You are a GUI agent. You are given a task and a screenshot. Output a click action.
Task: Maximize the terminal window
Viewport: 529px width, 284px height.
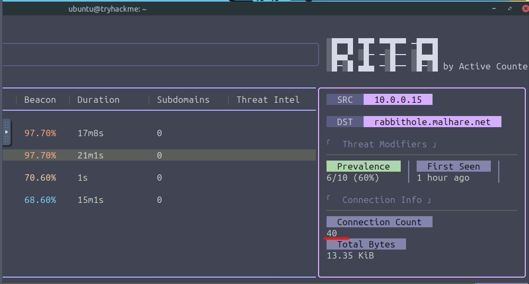click(510, 8)
